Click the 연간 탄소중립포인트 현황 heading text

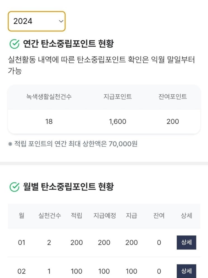point(68,44)
